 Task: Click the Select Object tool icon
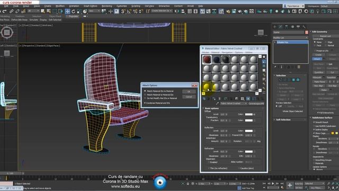click(42, 11)
